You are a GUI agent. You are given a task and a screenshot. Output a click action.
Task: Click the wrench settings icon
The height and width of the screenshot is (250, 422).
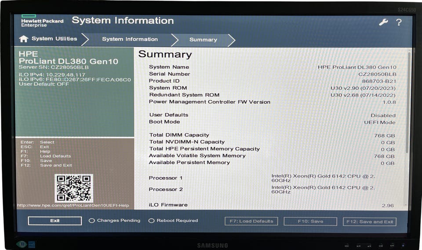[383, 22]
